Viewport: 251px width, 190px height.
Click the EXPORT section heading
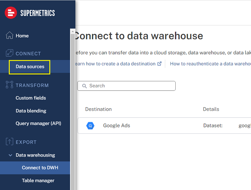click(26, 142)
